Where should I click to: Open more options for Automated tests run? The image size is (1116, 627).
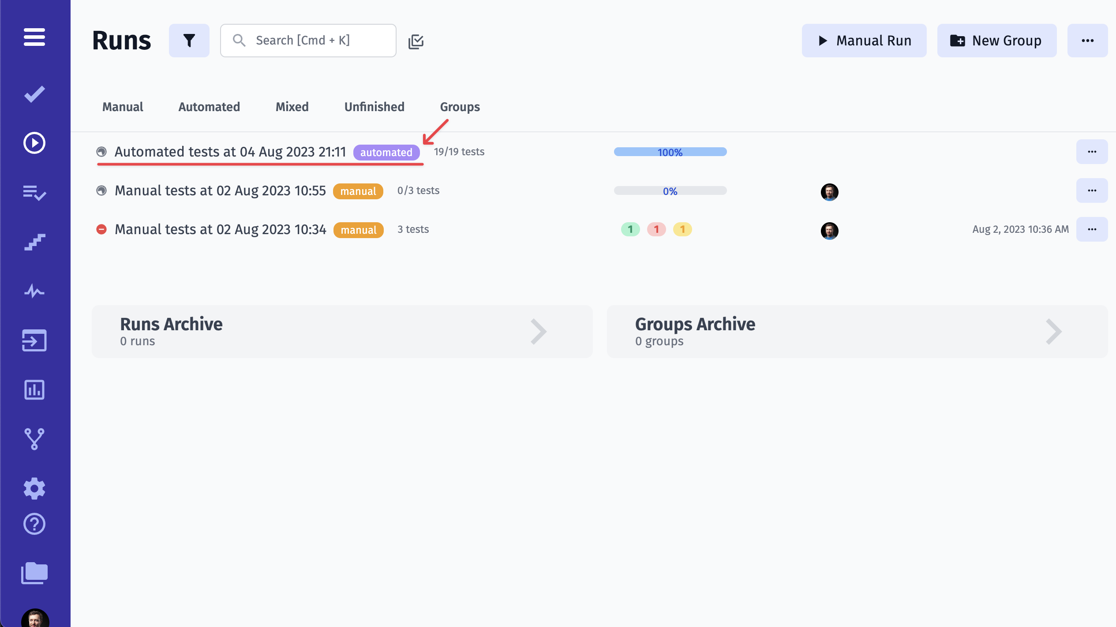[x=1092, y=152]
